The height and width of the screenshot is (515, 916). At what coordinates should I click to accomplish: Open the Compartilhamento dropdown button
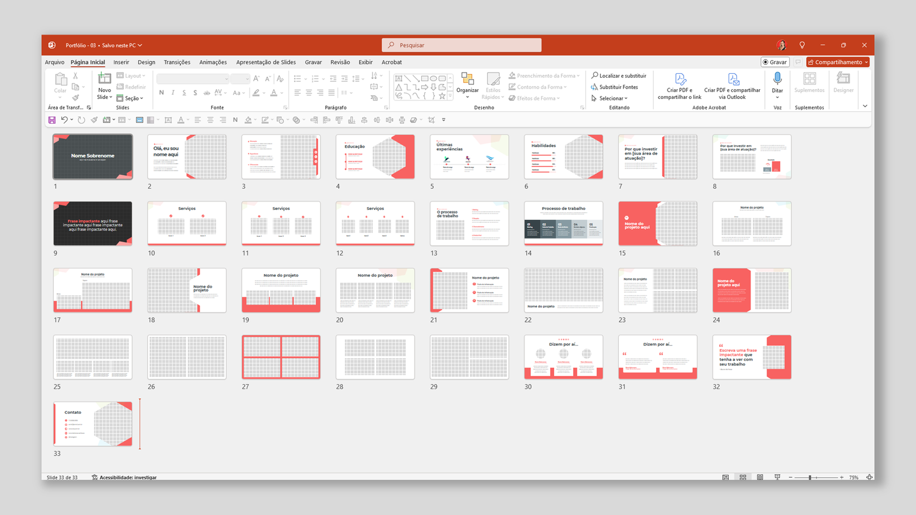[838, 62]
